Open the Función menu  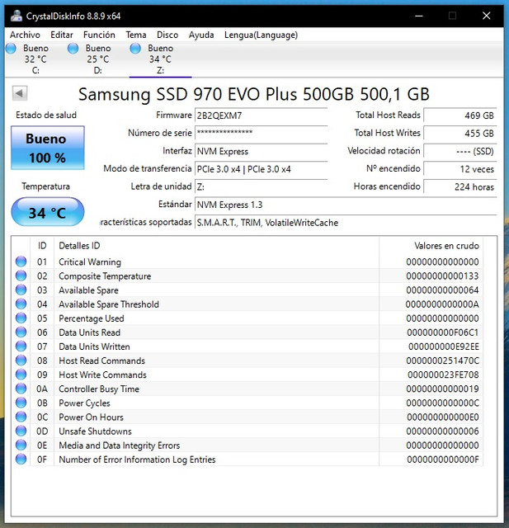coord(99,35)
